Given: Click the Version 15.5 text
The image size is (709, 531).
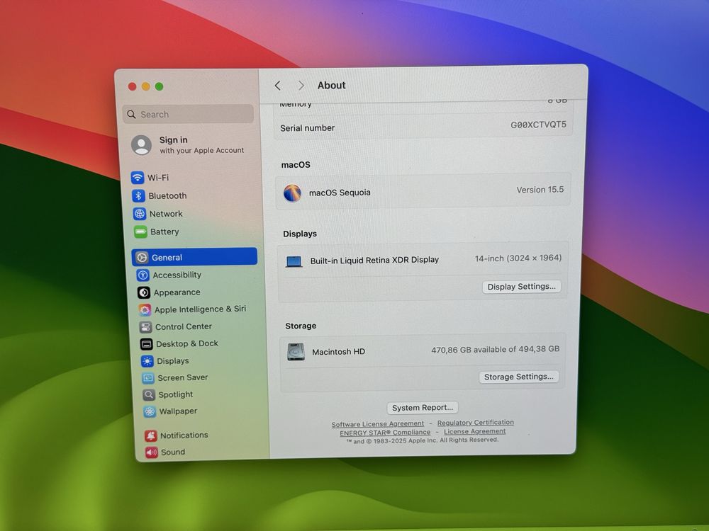Looking at the screenshot, I should (x=540, y=190).
